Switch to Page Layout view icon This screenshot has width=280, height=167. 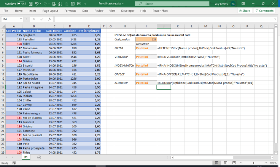pos(224,163)
